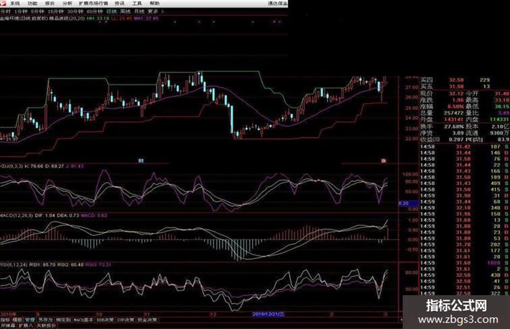This screenshot has height=329, width=510.
Task: Open the 功能 menu
Action: (x=32, y=3)
